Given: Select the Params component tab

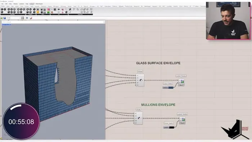Looking at the screenshot, I should pyautogui.click(x=3, y=6).
